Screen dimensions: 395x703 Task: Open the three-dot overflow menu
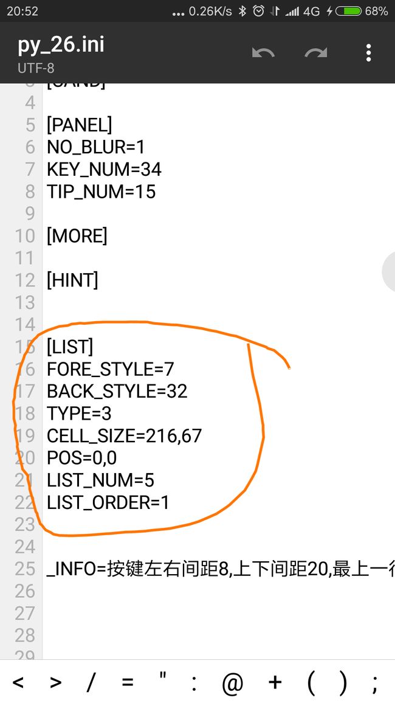click(369, 53)
